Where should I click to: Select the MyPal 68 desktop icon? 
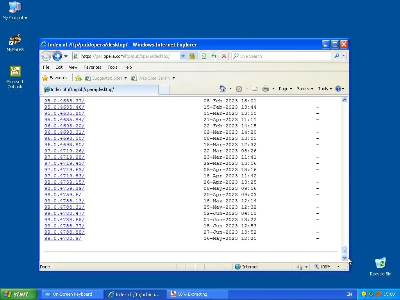[x=15, y=43]
